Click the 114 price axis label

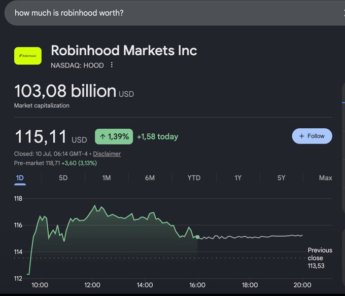pyautogui.click(x=18, y=252)
